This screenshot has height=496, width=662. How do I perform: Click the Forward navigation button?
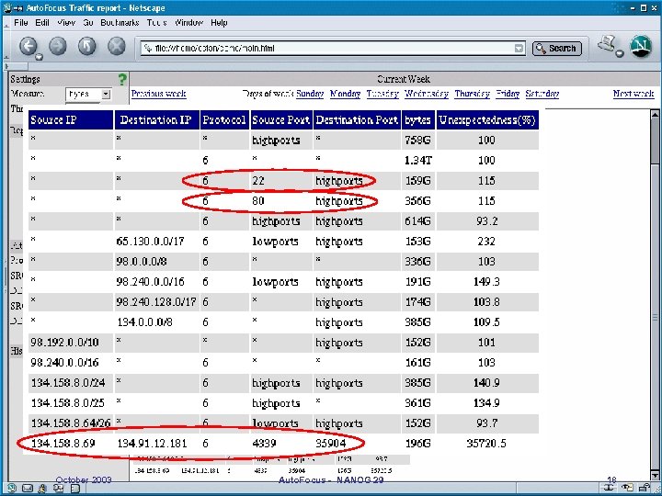coord(58,47)
